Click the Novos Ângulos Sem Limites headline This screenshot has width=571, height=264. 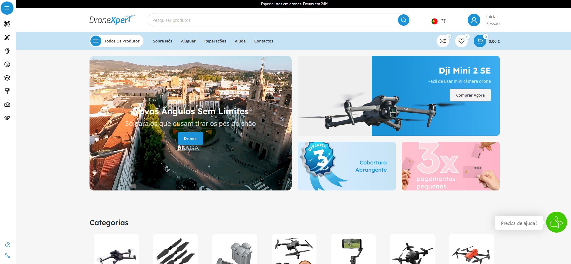[x=190, y=111]
